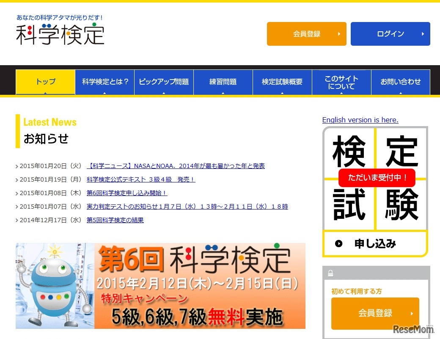Viewport: 440px width, 339px height.
Task: Switch to the お問い合わせ tab
Action: [401, 82]
